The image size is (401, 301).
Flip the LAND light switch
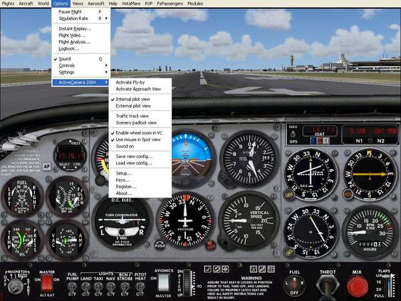point(86,289)
